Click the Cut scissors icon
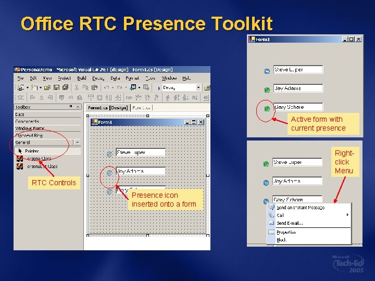Viewport: 375px width, 281px height. pyautogui.click(x=77, y=88)
